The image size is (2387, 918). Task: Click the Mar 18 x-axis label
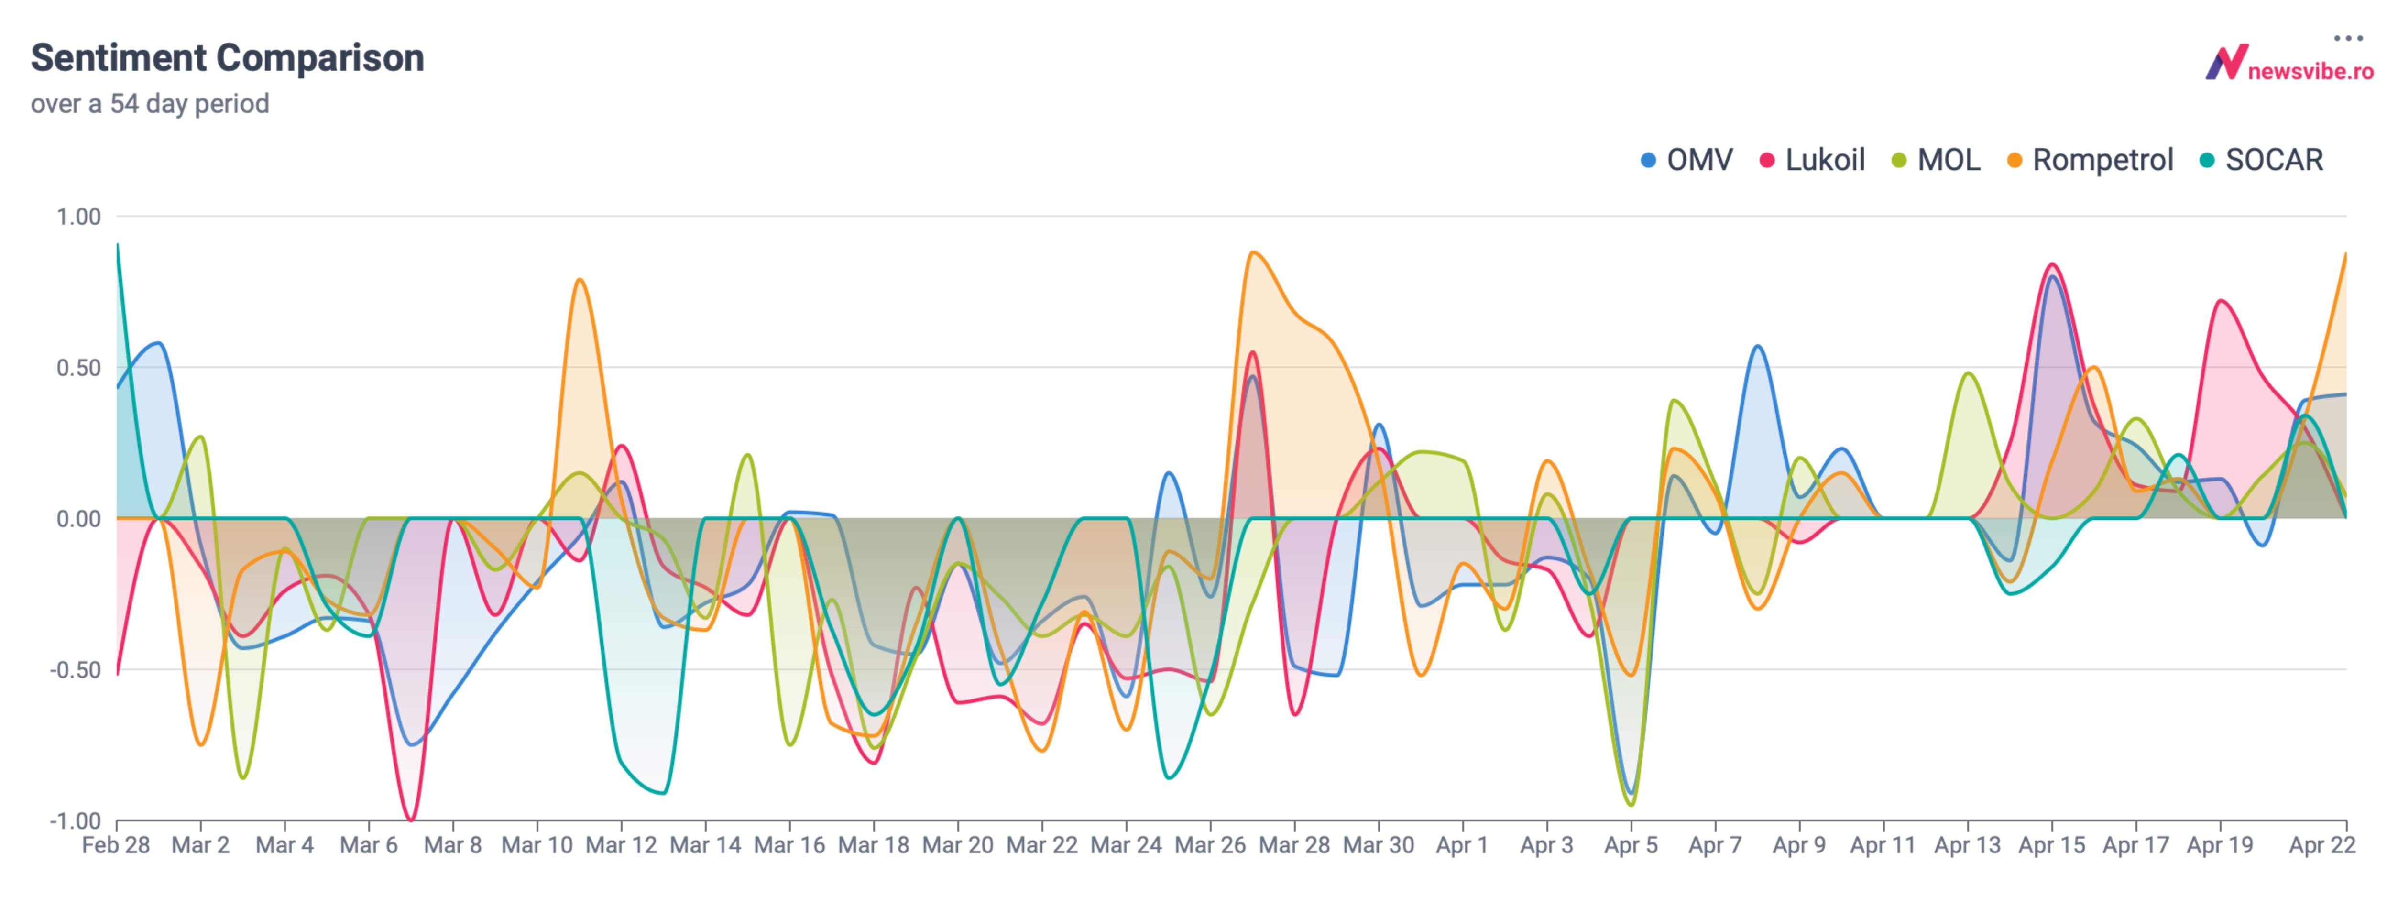[874, 846]
